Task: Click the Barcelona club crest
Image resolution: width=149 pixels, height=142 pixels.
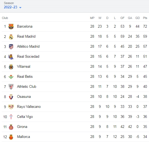Action: [11, 27]
